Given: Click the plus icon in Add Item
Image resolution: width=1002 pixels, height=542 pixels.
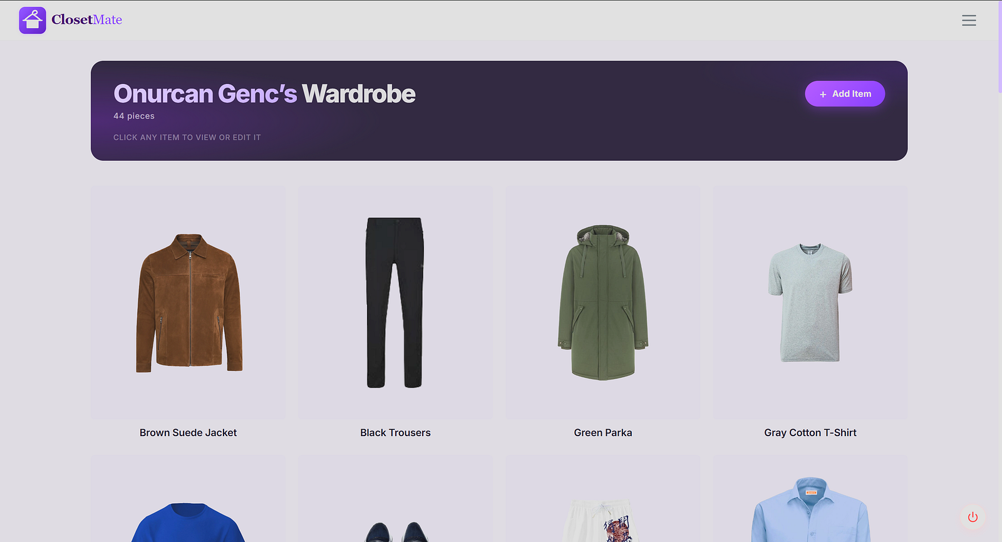Looking at the screenshot, I should click(x=823, y=94).
